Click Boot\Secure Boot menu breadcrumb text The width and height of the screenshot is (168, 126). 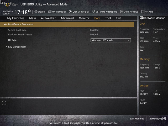click(21, 24)
